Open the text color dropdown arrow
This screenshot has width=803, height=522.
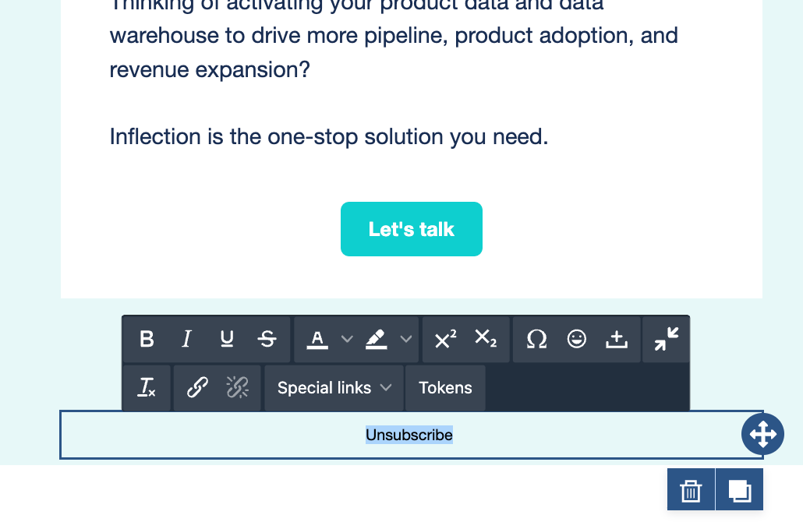[x=347, y=339]
